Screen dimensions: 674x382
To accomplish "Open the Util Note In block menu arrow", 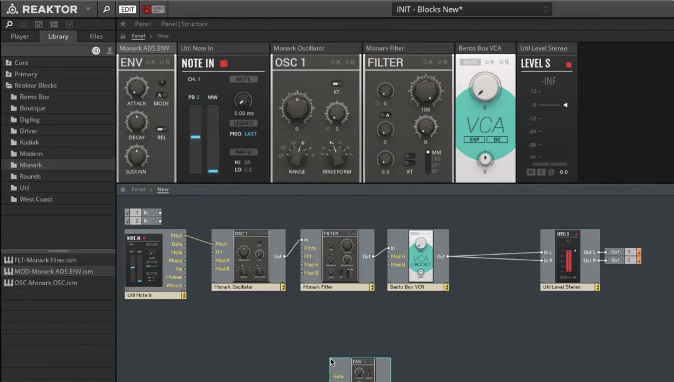I will pyautogui.click(x=183, y=295).
